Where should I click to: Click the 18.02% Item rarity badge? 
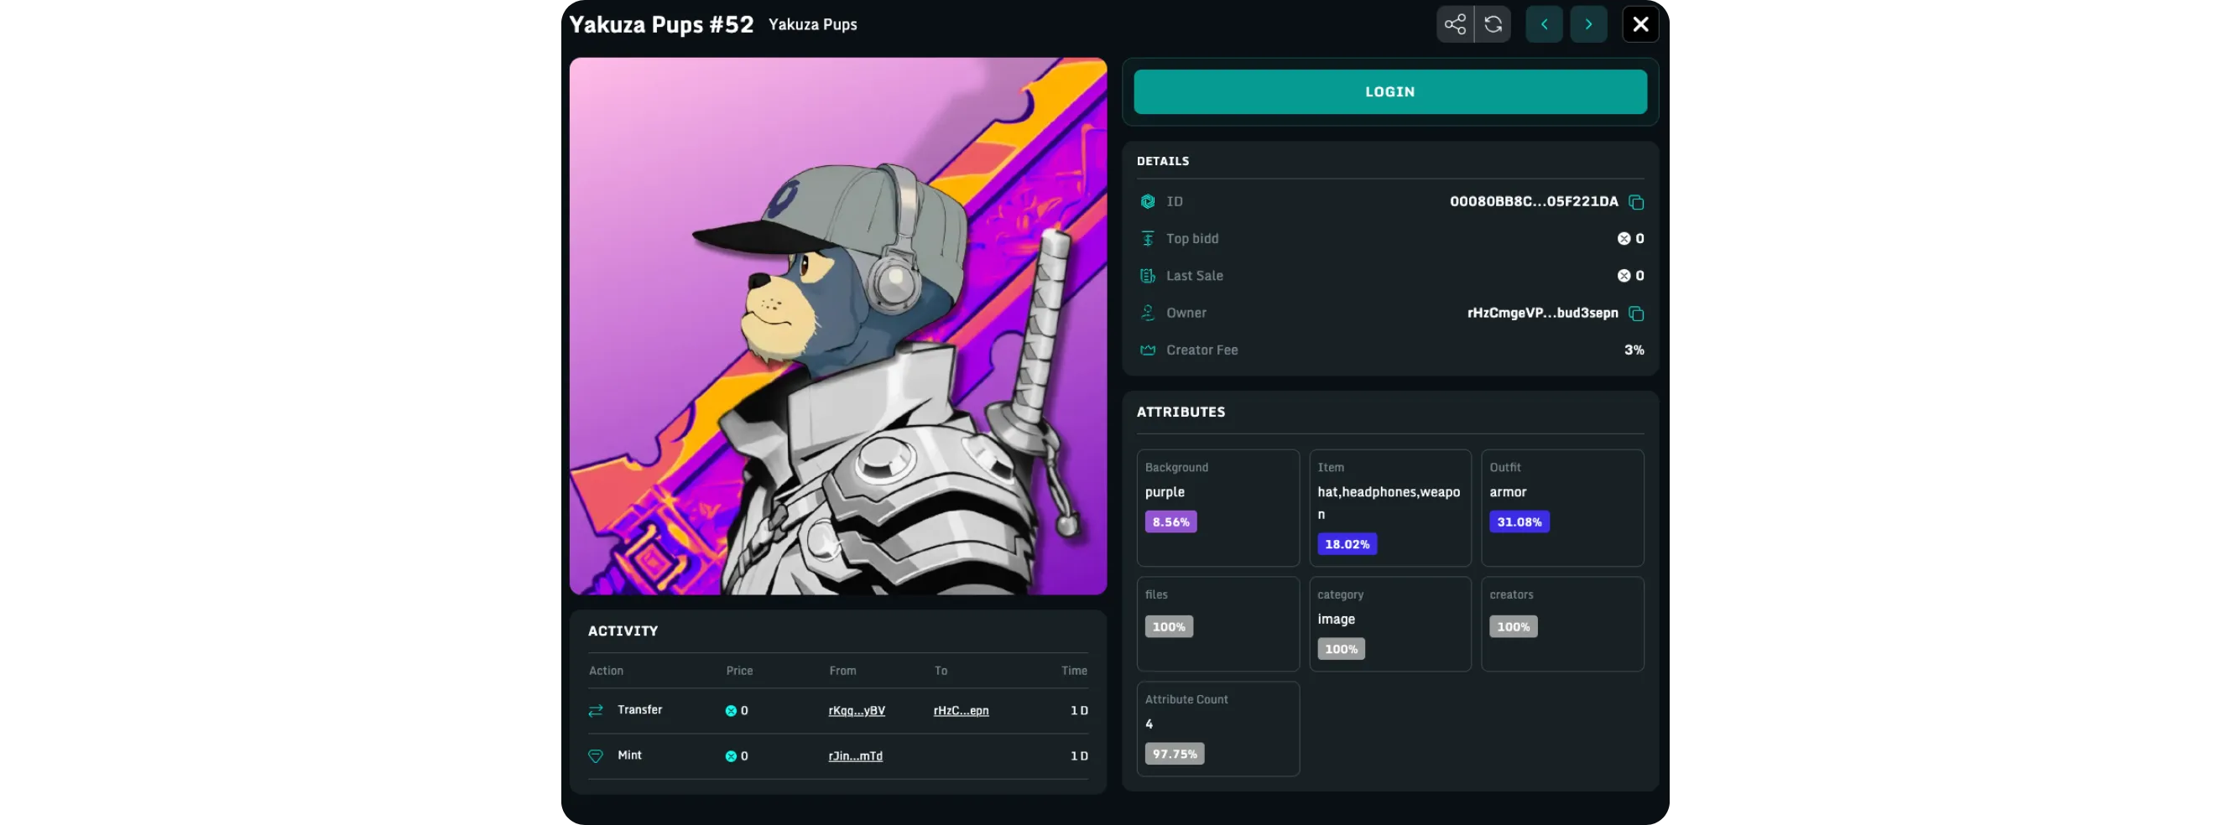1346,544
